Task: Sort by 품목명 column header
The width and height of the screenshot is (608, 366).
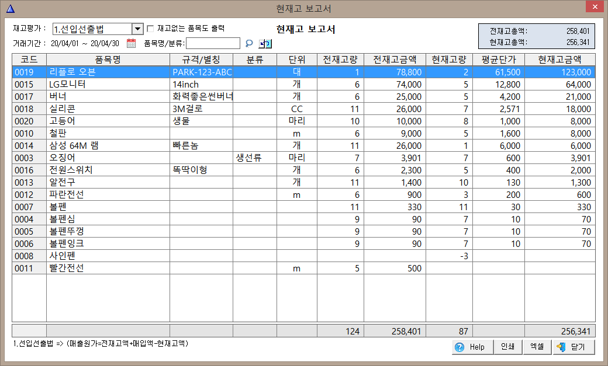Action: pyautogui.click(x=108, y=60)
